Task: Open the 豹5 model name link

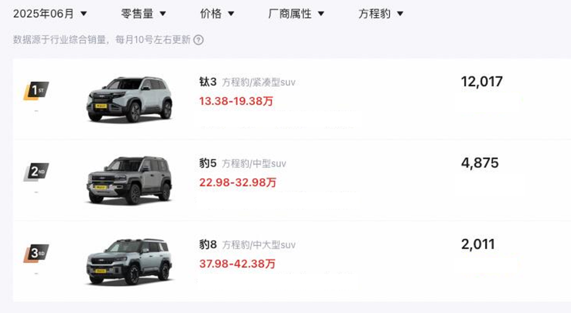Action: point(208,163)
